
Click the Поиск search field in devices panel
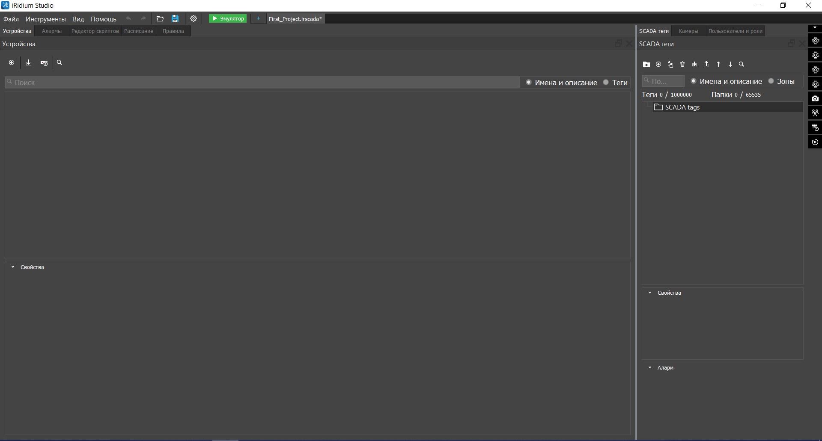click(x=262, y=83)
